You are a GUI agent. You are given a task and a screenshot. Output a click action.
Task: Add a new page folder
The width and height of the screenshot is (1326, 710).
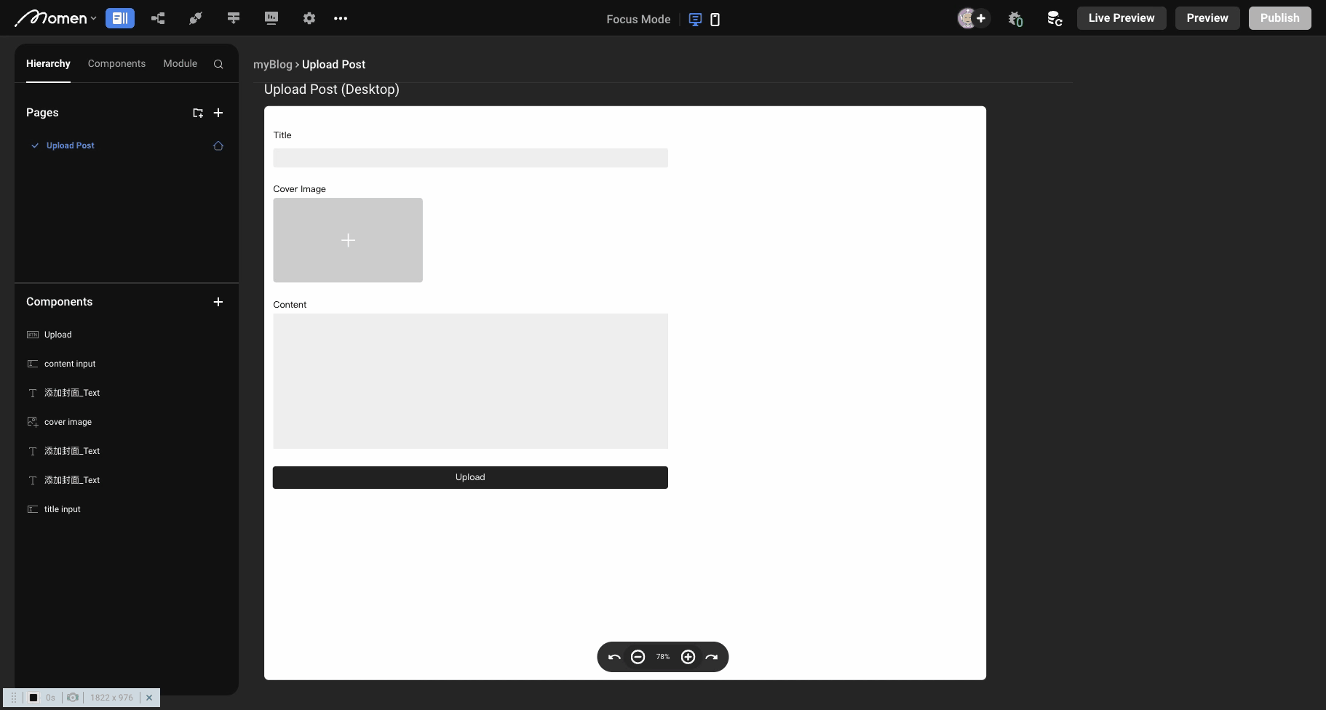tap(197, 113)
